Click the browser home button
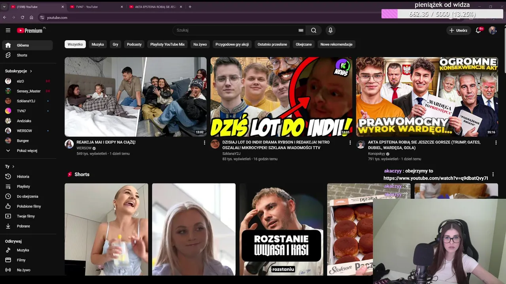Screen dimensions: 506x284 click(x=32, y=17)
